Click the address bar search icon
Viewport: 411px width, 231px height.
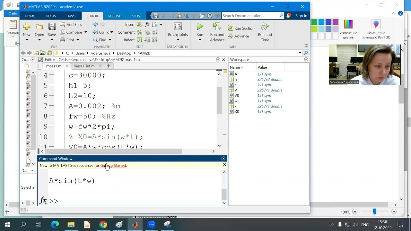pyautogui.click(x=306, y=53)
